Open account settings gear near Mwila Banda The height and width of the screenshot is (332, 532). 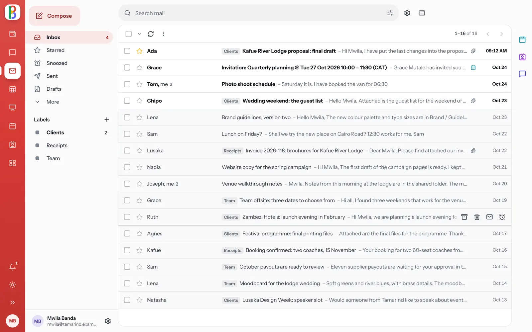108,321
